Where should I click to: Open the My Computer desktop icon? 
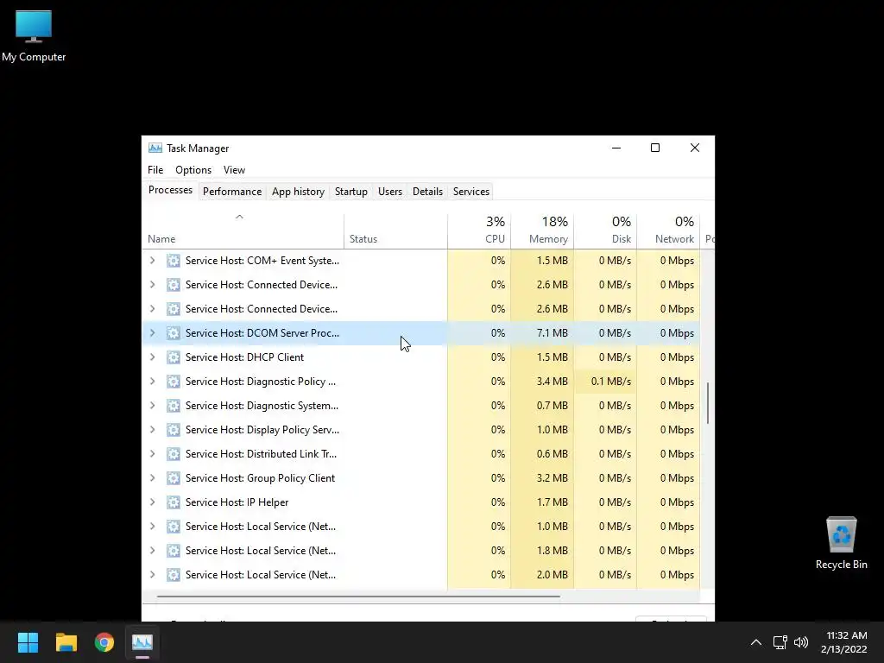[34, 36]
